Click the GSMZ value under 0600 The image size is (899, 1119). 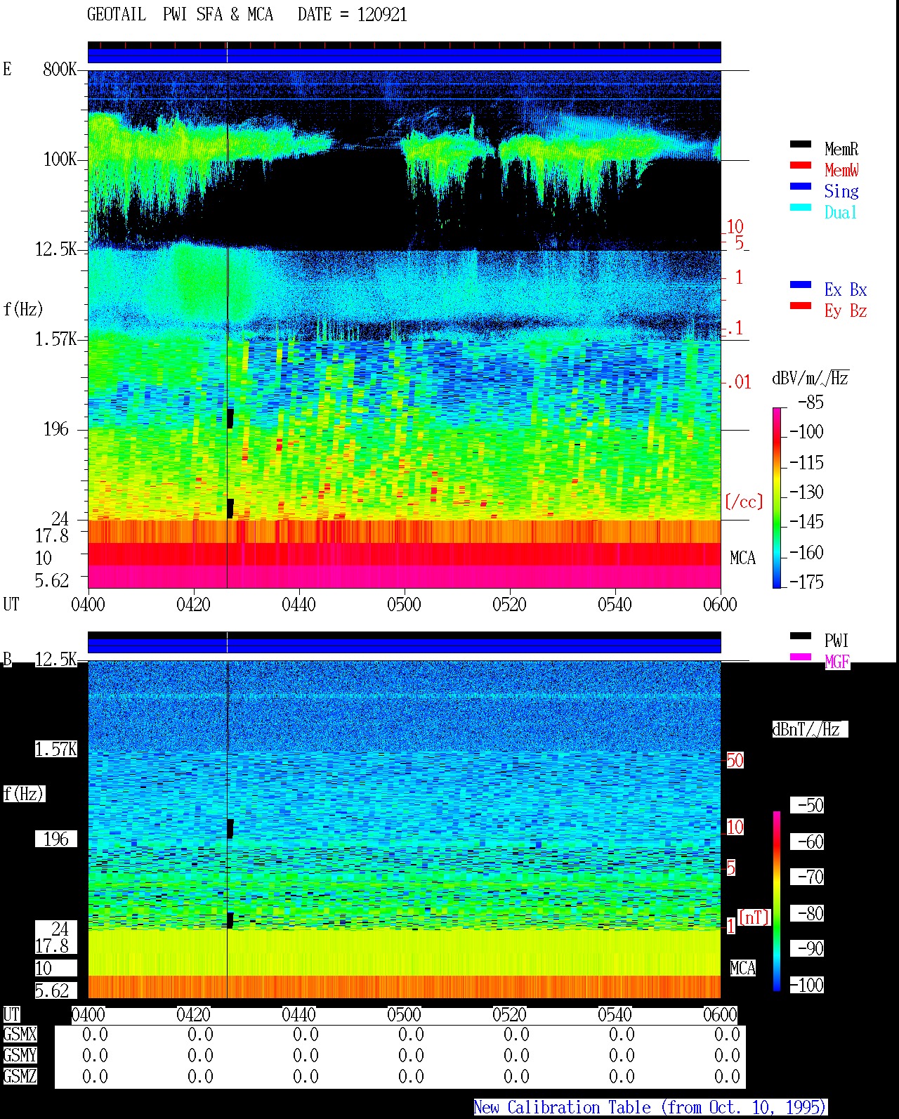(727, 1076)
